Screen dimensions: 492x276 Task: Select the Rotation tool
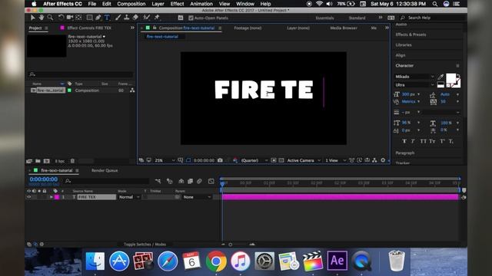[61, 18]
